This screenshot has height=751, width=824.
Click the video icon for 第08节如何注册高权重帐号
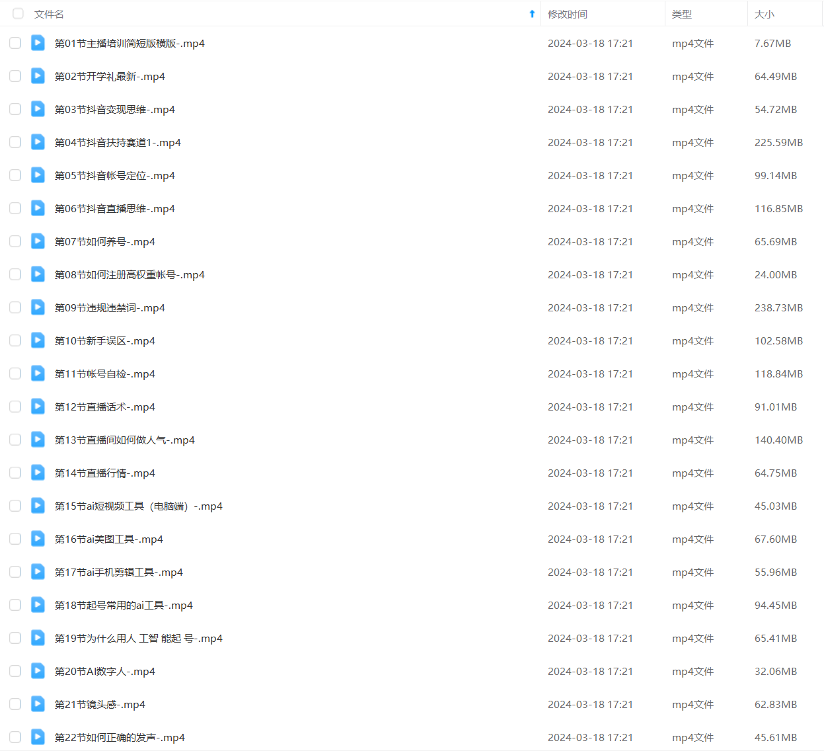(x=38, y=274)
